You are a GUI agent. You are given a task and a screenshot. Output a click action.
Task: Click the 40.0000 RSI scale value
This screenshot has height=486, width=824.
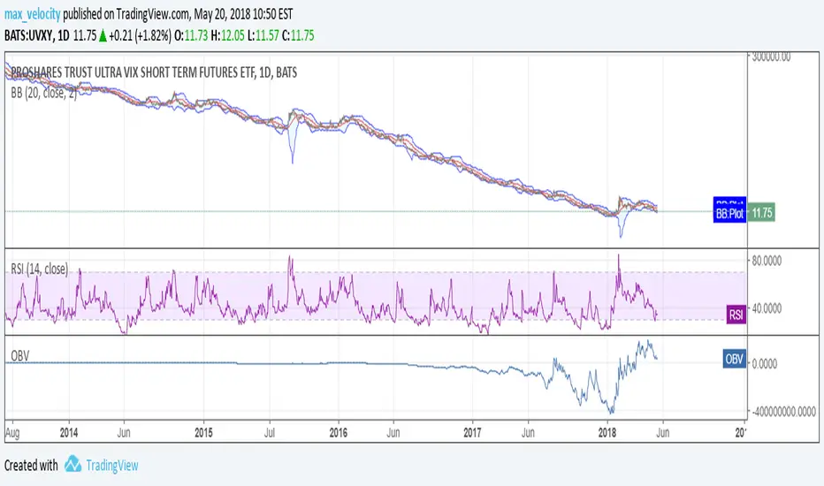[x=767, y=308]
